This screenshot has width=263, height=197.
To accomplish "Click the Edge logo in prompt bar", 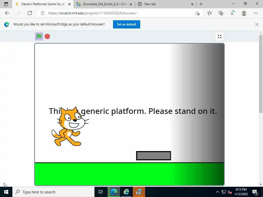I will coord(7,24).
